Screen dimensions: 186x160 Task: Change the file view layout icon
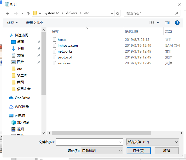(x=152, y=22)
